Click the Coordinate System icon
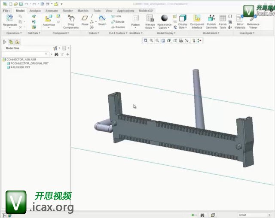The image size is (275, 218). (x=92, y=27)
